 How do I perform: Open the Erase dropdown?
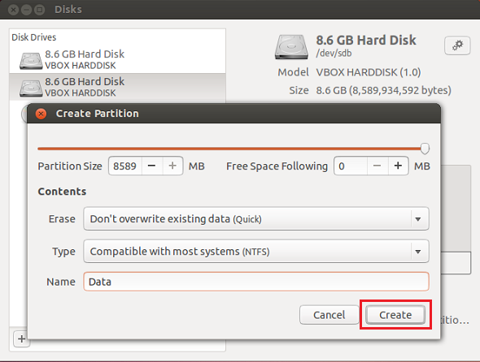[x=256, y=218]
